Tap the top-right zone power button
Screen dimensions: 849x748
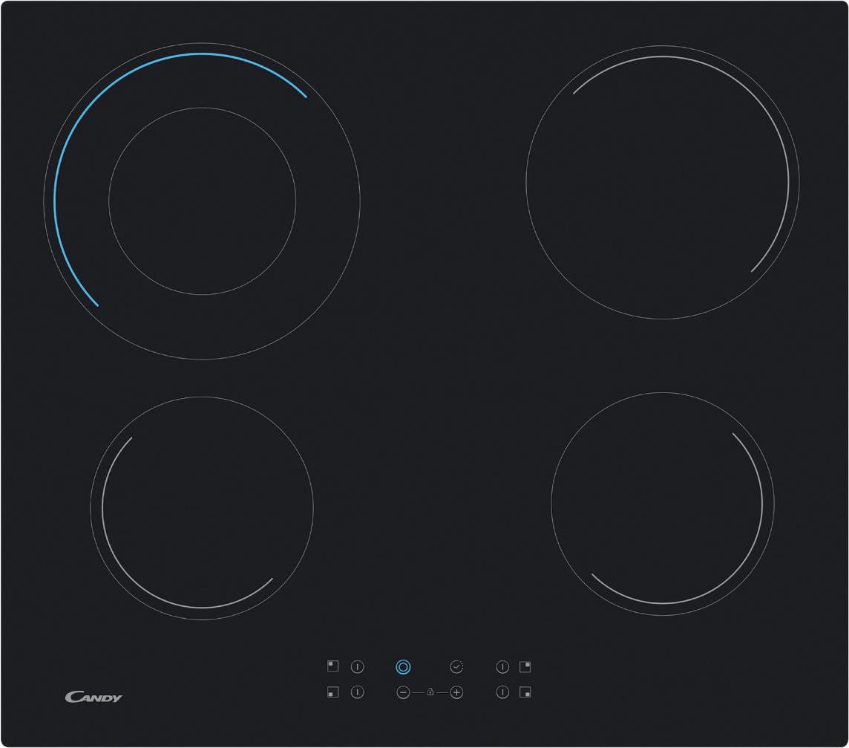(x=502, y=667)
